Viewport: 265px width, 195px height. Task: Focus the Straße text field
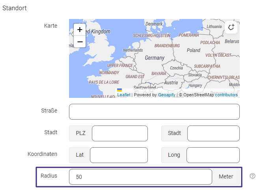154,112
